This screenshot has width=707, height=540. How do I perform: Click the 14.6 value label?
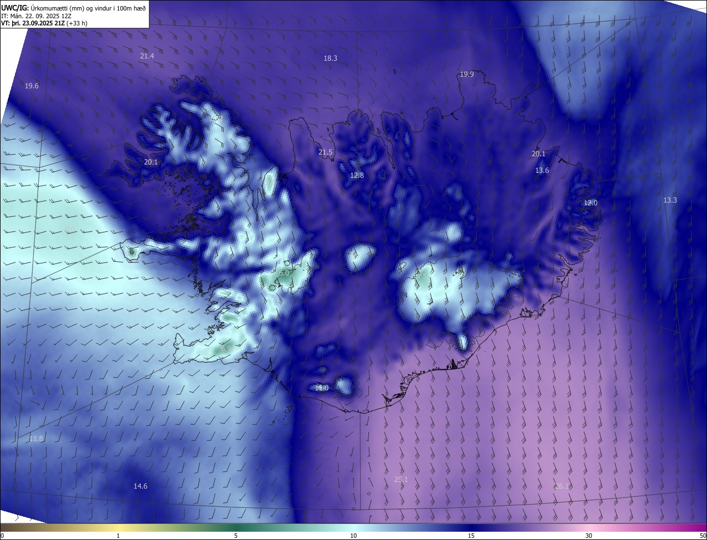(x=140, y=486)
